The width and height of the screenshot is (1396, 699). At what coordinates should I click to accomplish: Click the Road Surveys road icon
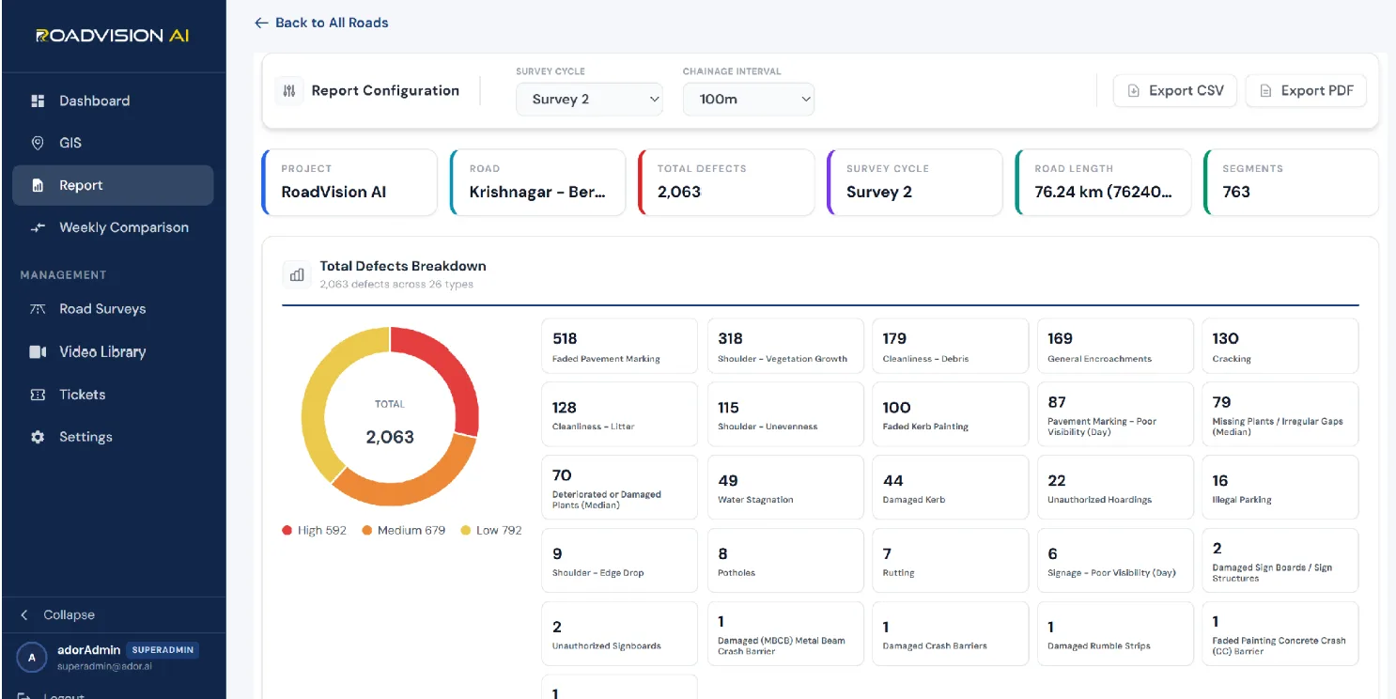click(x=38, y=309)
